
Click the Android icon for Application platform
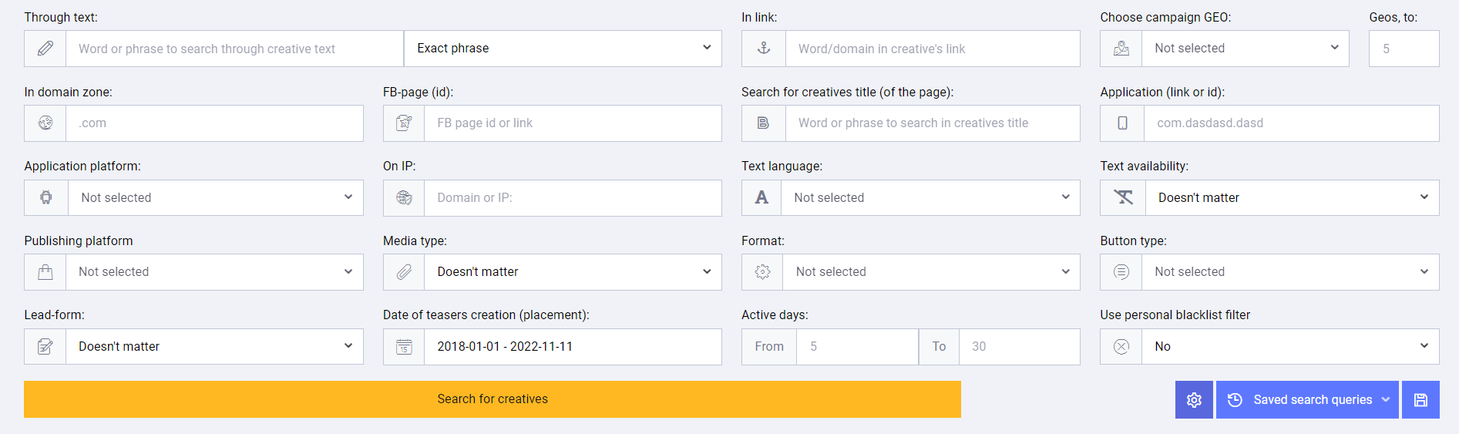46,197
